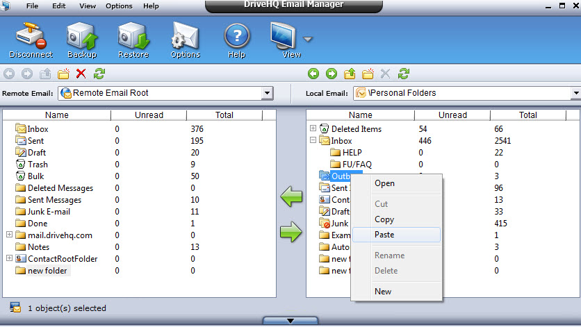Select the local FU/FAQ subfolder
The width and height of the screenshot is (581, 327).
(351, 165)
